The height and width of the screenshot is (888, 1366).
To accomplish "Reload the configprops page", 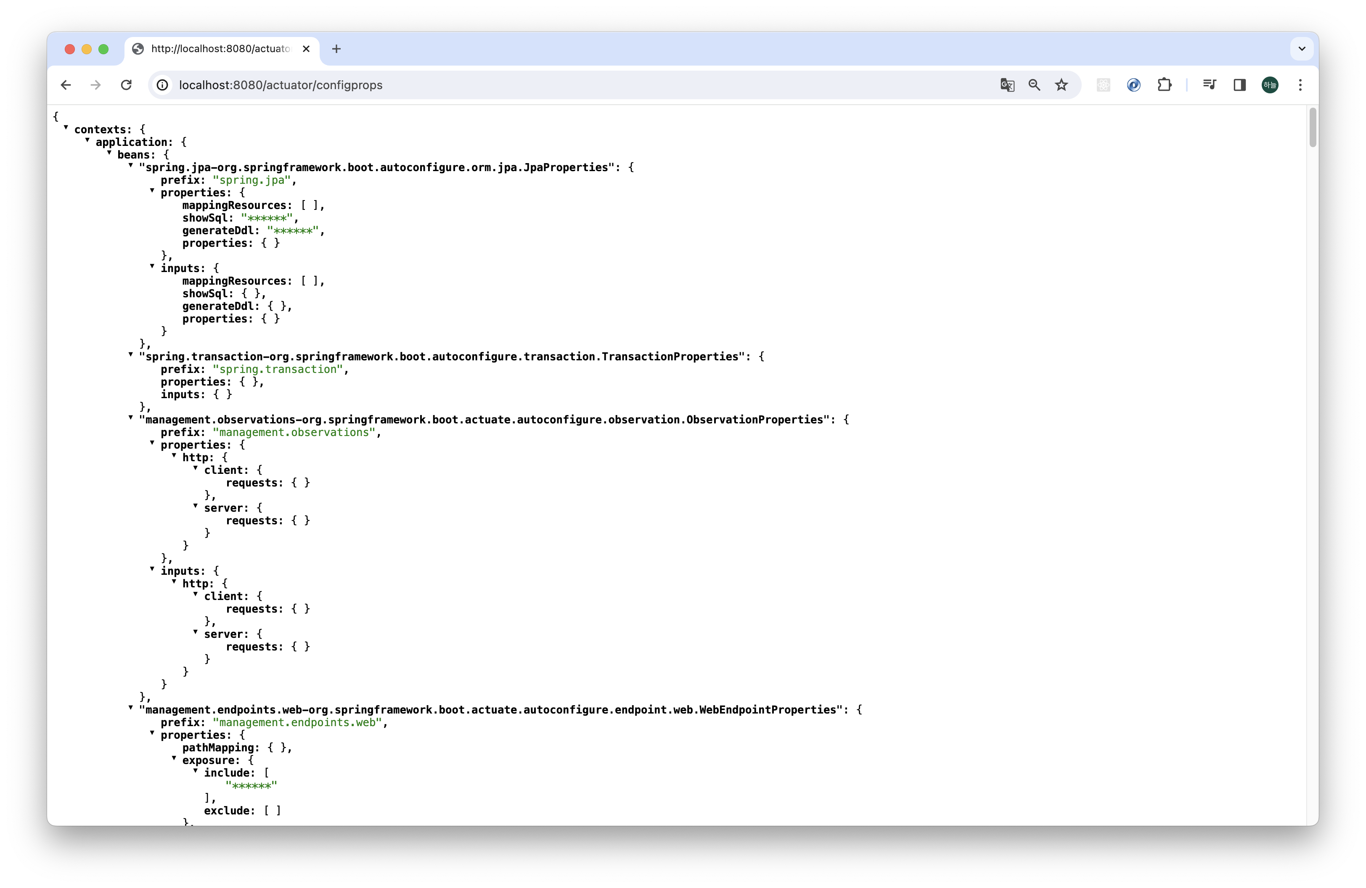I will point(126,85).
